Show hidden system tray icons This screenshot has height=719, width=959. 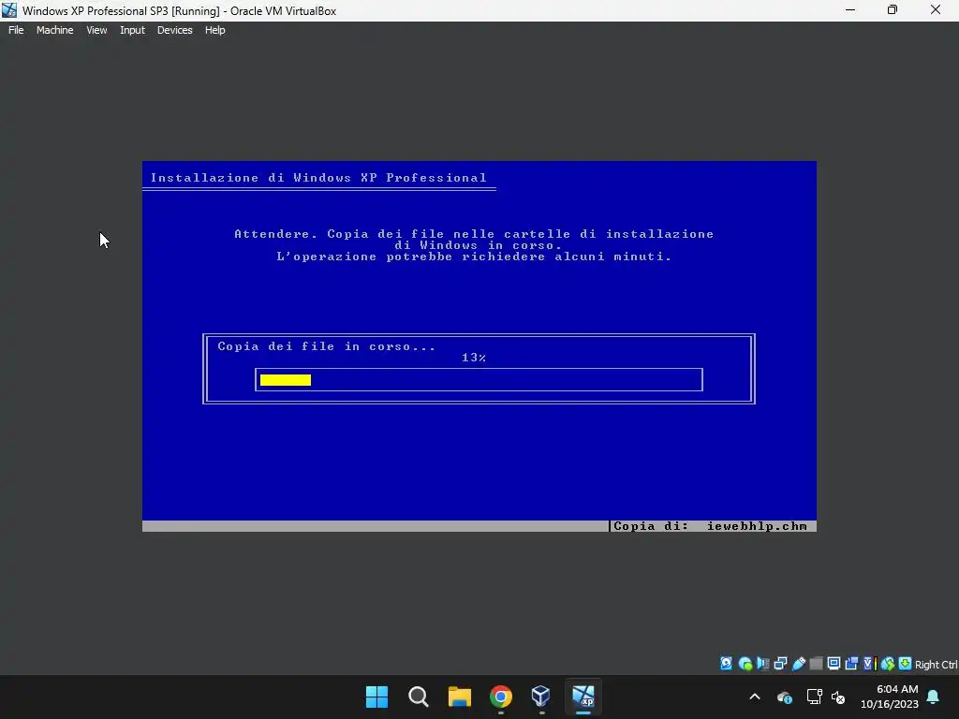[755, 697]
